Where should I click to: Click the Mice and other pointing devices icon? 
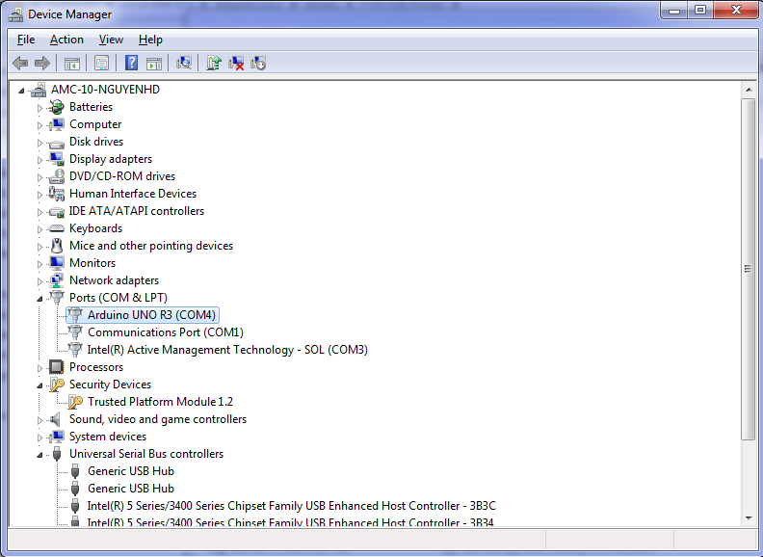pos(57,246)
